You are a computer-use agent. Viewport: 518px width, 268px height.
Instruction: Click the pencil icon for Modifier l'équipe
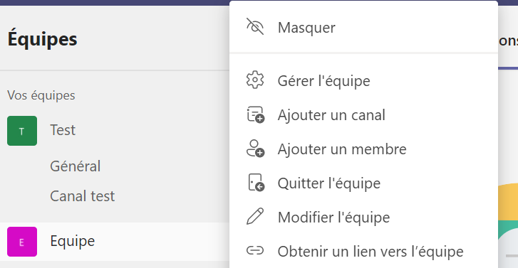(x=255, y=217)
